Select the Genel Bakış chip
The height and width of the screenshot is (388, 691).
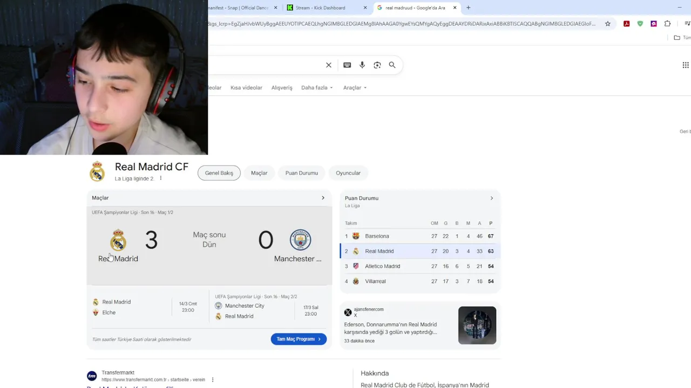pyautogui.click(x=219, y=173)
